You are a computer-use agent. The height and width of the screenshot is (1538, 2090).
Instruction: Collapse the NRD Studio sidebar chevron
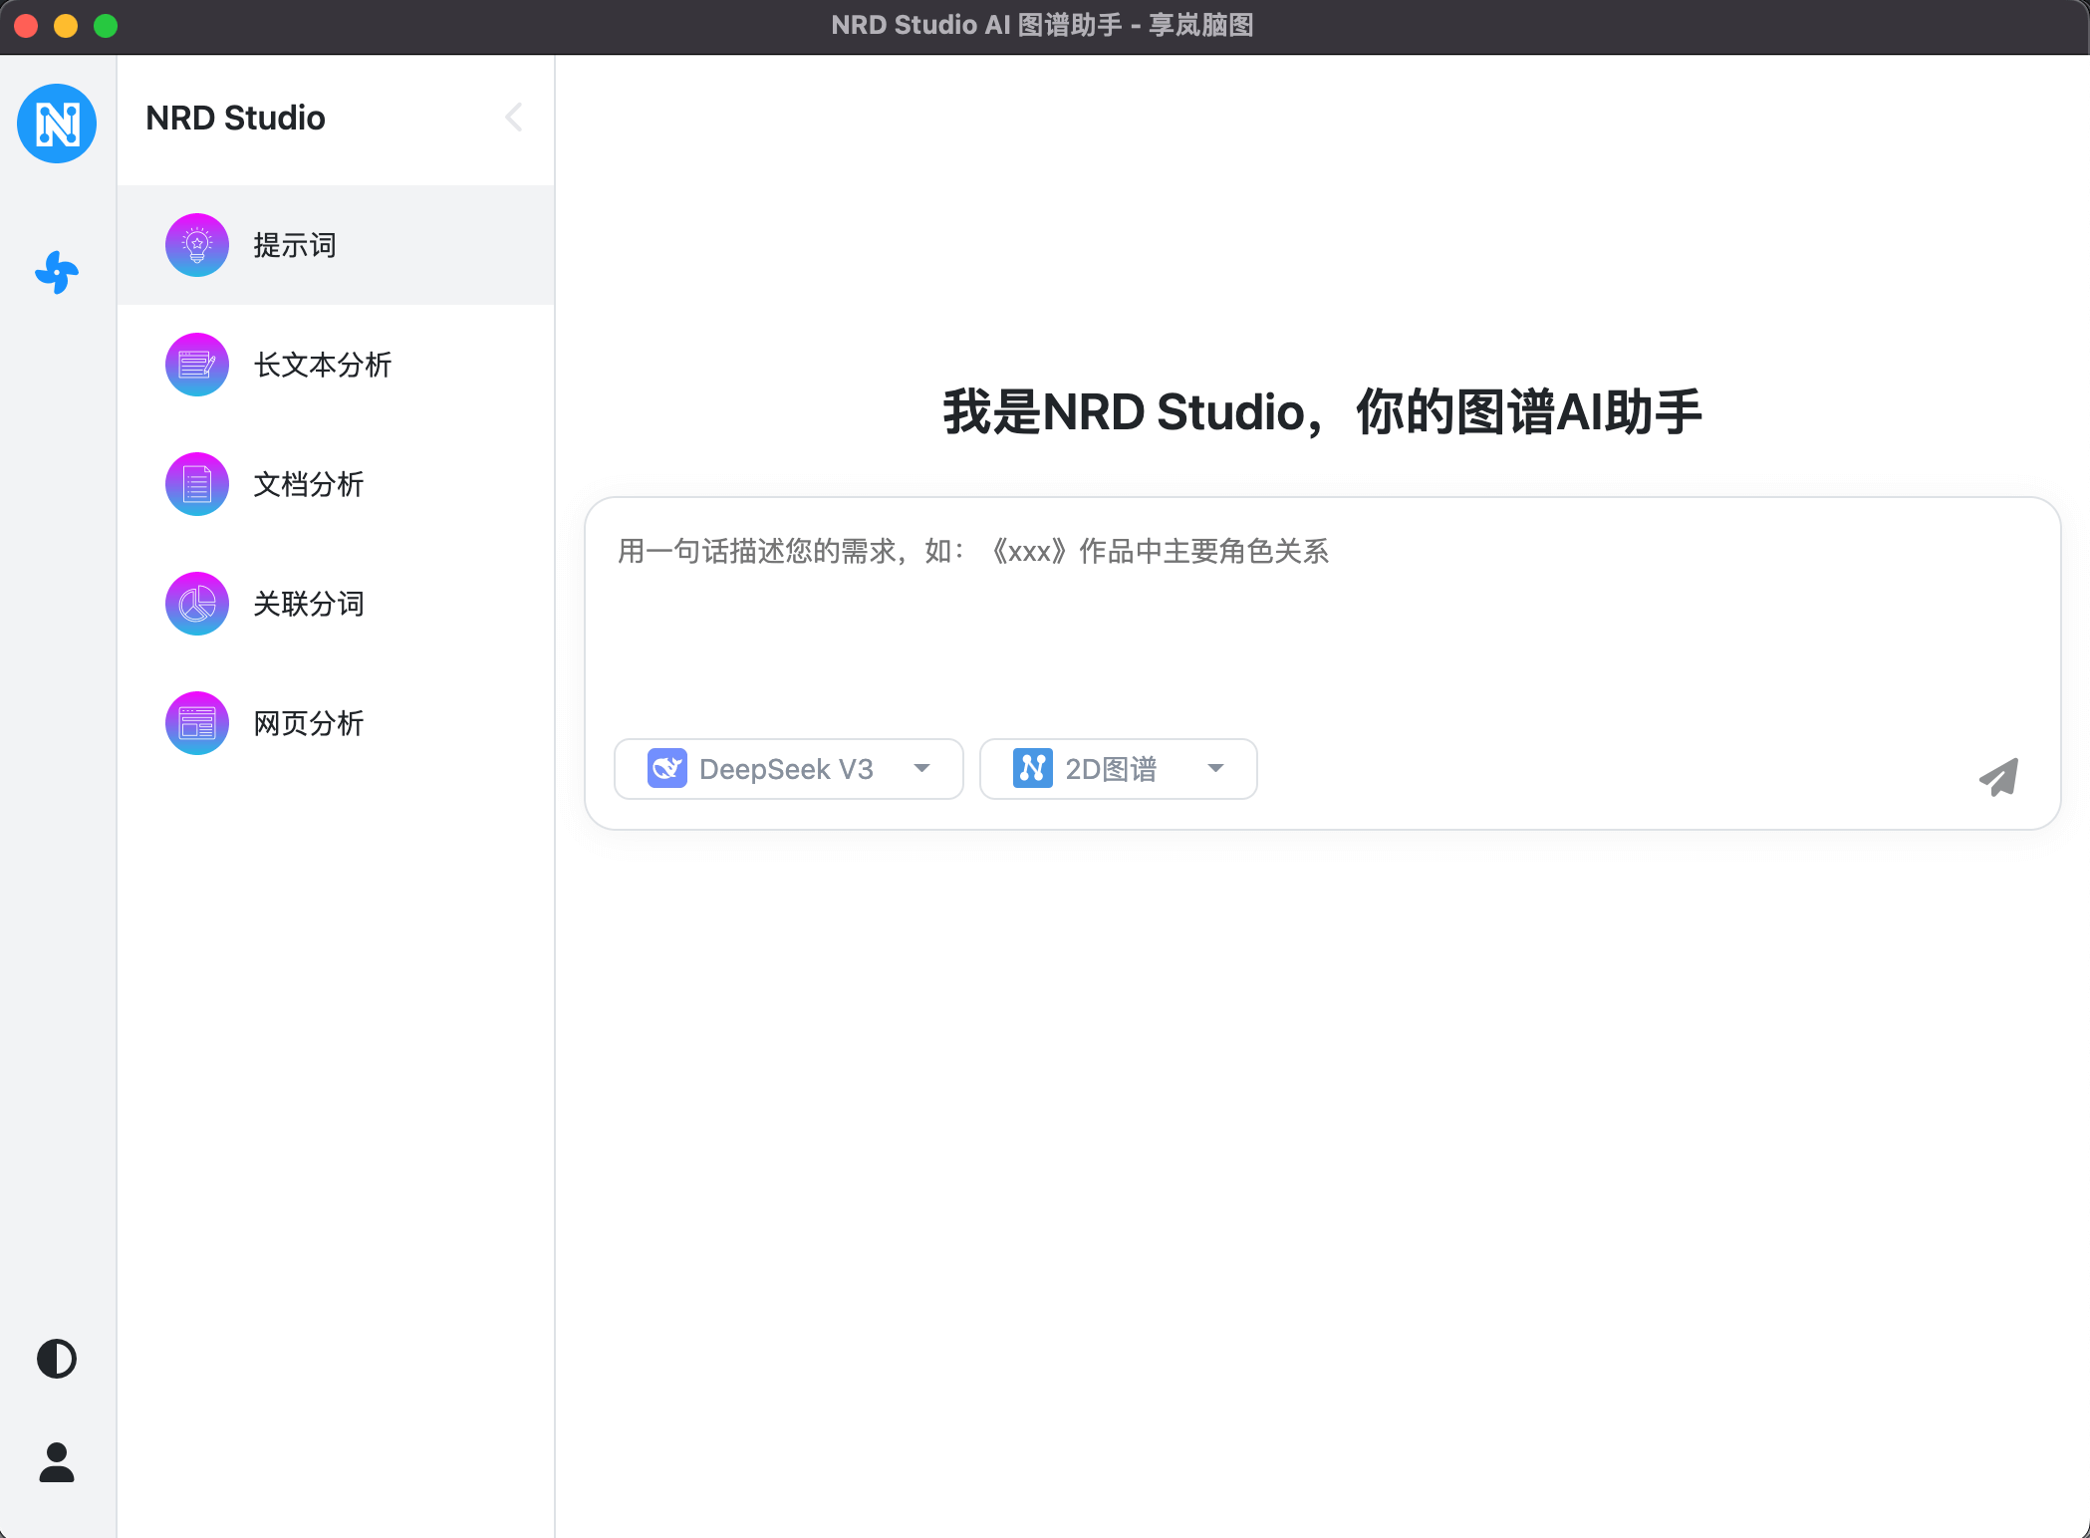point(514,118)
